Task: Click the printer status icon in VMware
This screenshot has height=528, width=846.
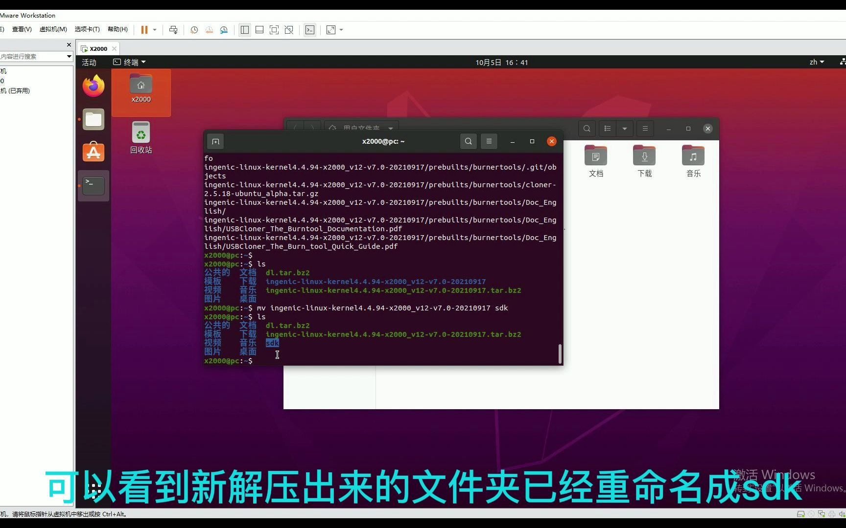Action: coord(831,514)
